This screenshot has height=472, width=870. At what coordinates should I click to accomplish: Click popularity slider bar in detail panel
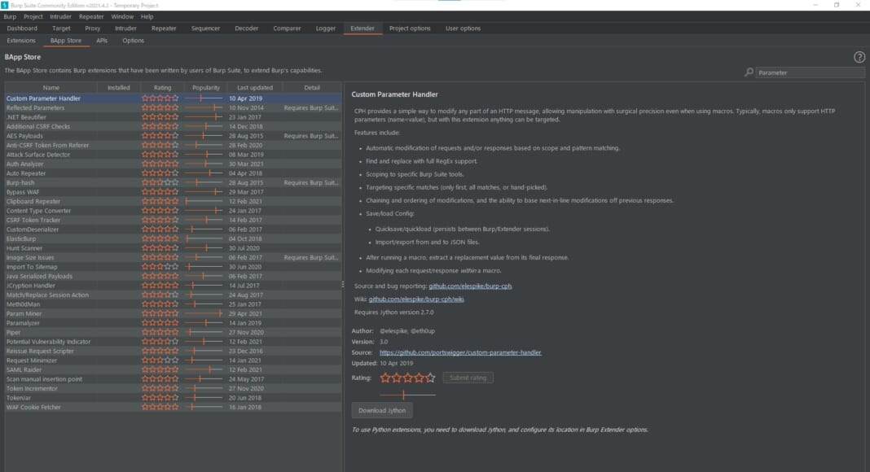[407, 394]
